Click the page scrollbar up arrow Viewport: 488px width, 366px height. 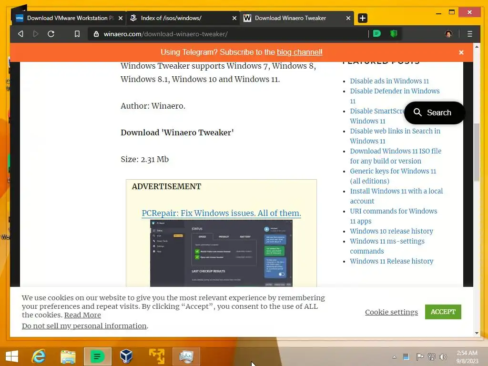[x=477, y=47]
